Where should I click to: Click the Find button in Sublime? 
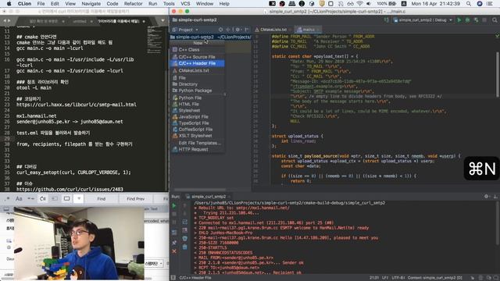click(x=102, y=199)
